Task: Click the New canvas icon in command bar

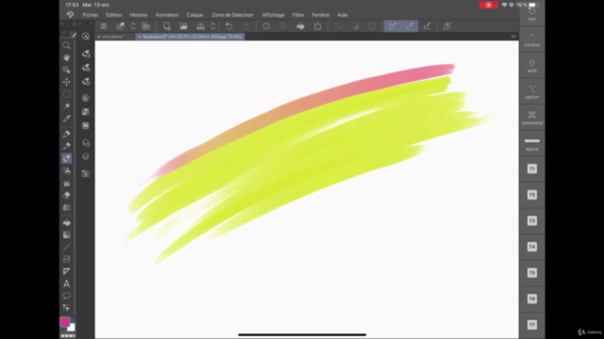Action: coord(166,26)
